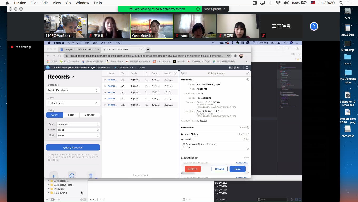Open Chrome three-dot menu
358x202 pixels.
[247, 56]
